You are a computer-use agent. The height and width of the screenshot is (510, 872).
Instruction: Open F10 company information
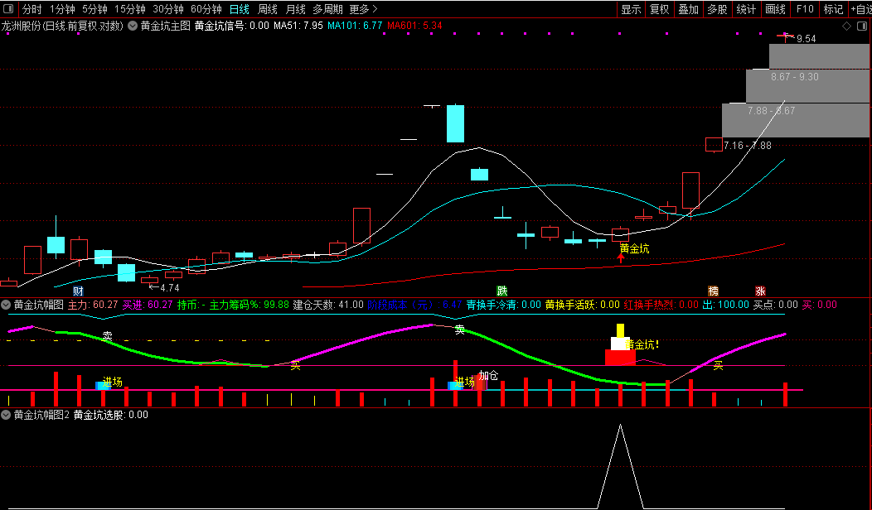[805, 9]
